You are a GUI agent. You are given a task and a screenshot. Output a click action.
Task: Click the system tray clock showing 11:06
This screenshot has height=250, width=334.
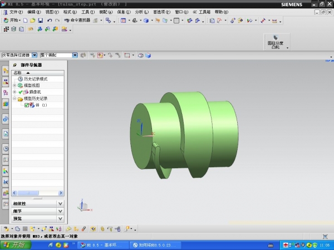[x=325, y=246]
